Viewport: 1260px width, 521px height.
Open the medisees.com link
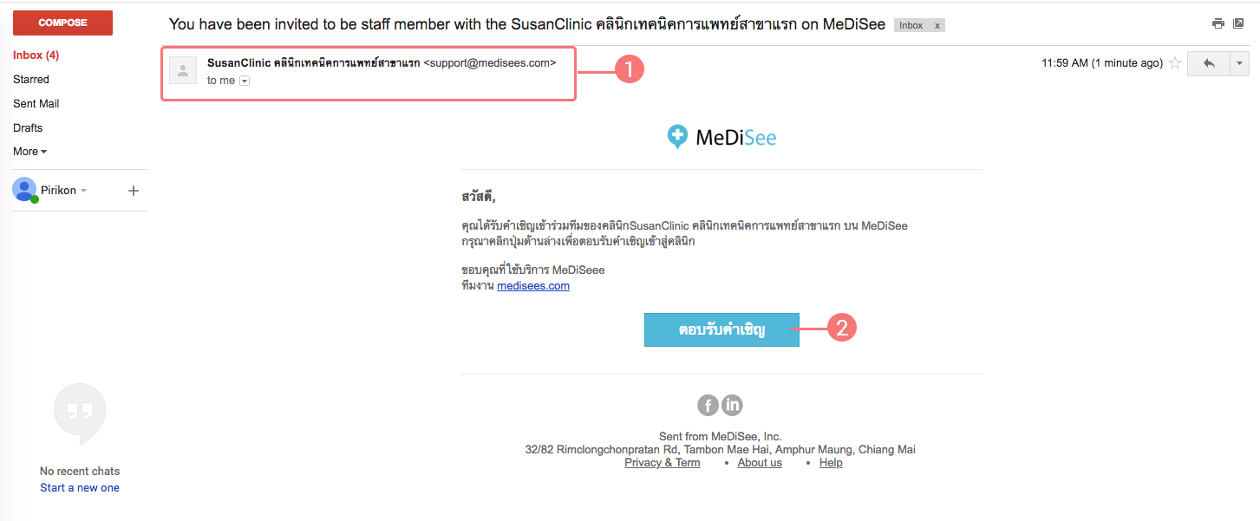pyautogui.click(x=533, y=285)
